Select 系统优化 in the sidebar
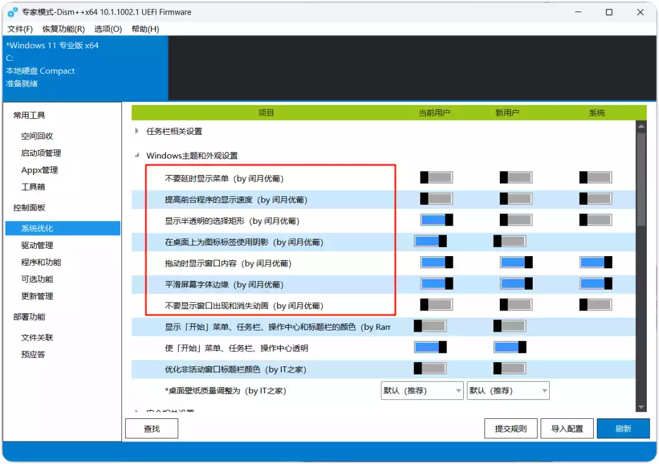Viewport: 659px width, 464px height. tap(63, 229)
